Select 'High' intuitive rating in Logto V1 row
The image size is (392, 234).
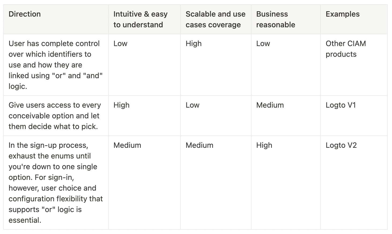coord(121,105)
